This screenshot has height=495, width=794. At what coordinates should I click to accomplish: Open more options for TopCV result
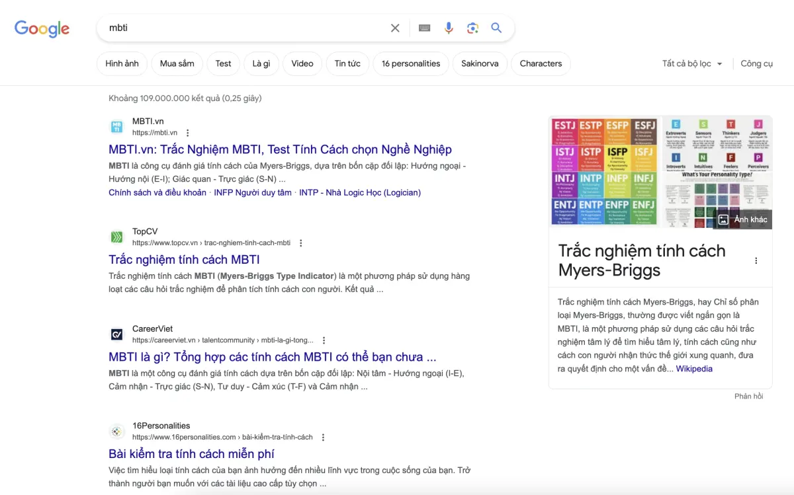click(300, 243)
